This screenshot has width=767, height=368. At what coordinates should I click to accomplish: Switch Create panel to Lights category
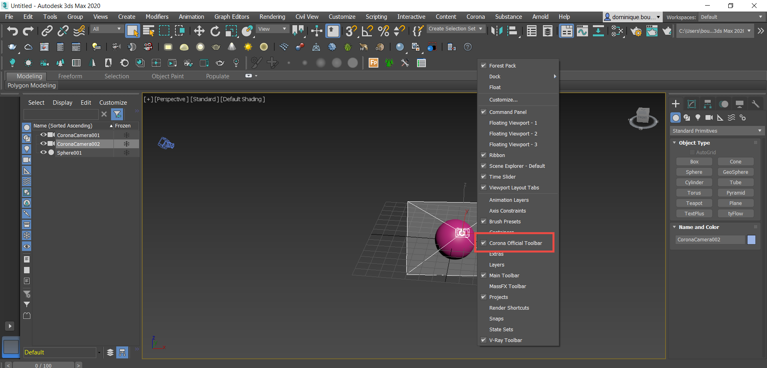698,117
